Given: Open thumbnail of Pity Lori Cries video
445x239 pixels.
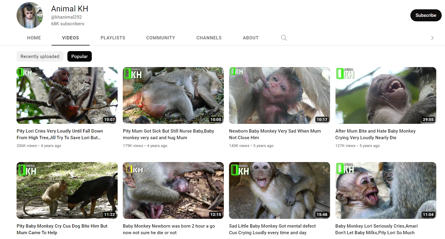Looking at the screenshot, I should (67, 95).
